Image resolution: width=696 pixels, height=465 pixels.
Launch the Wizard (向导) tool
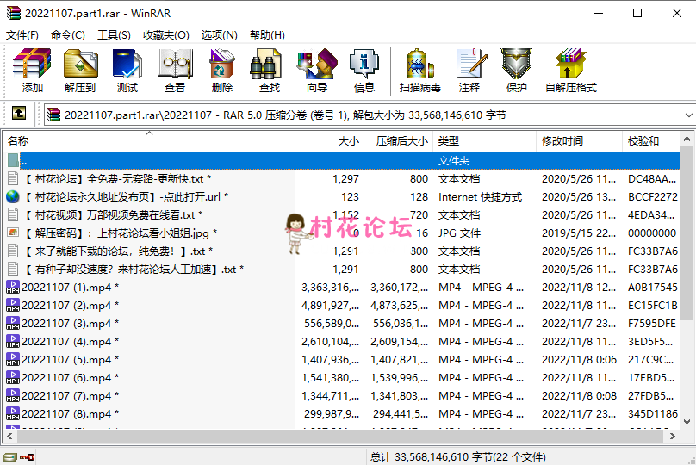316,70
